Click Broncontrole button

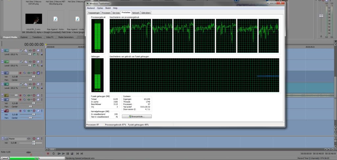(137, 116)
